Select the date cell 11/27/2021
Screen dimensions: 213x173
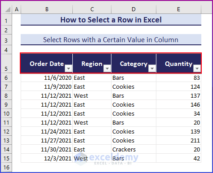coord(47,140)
